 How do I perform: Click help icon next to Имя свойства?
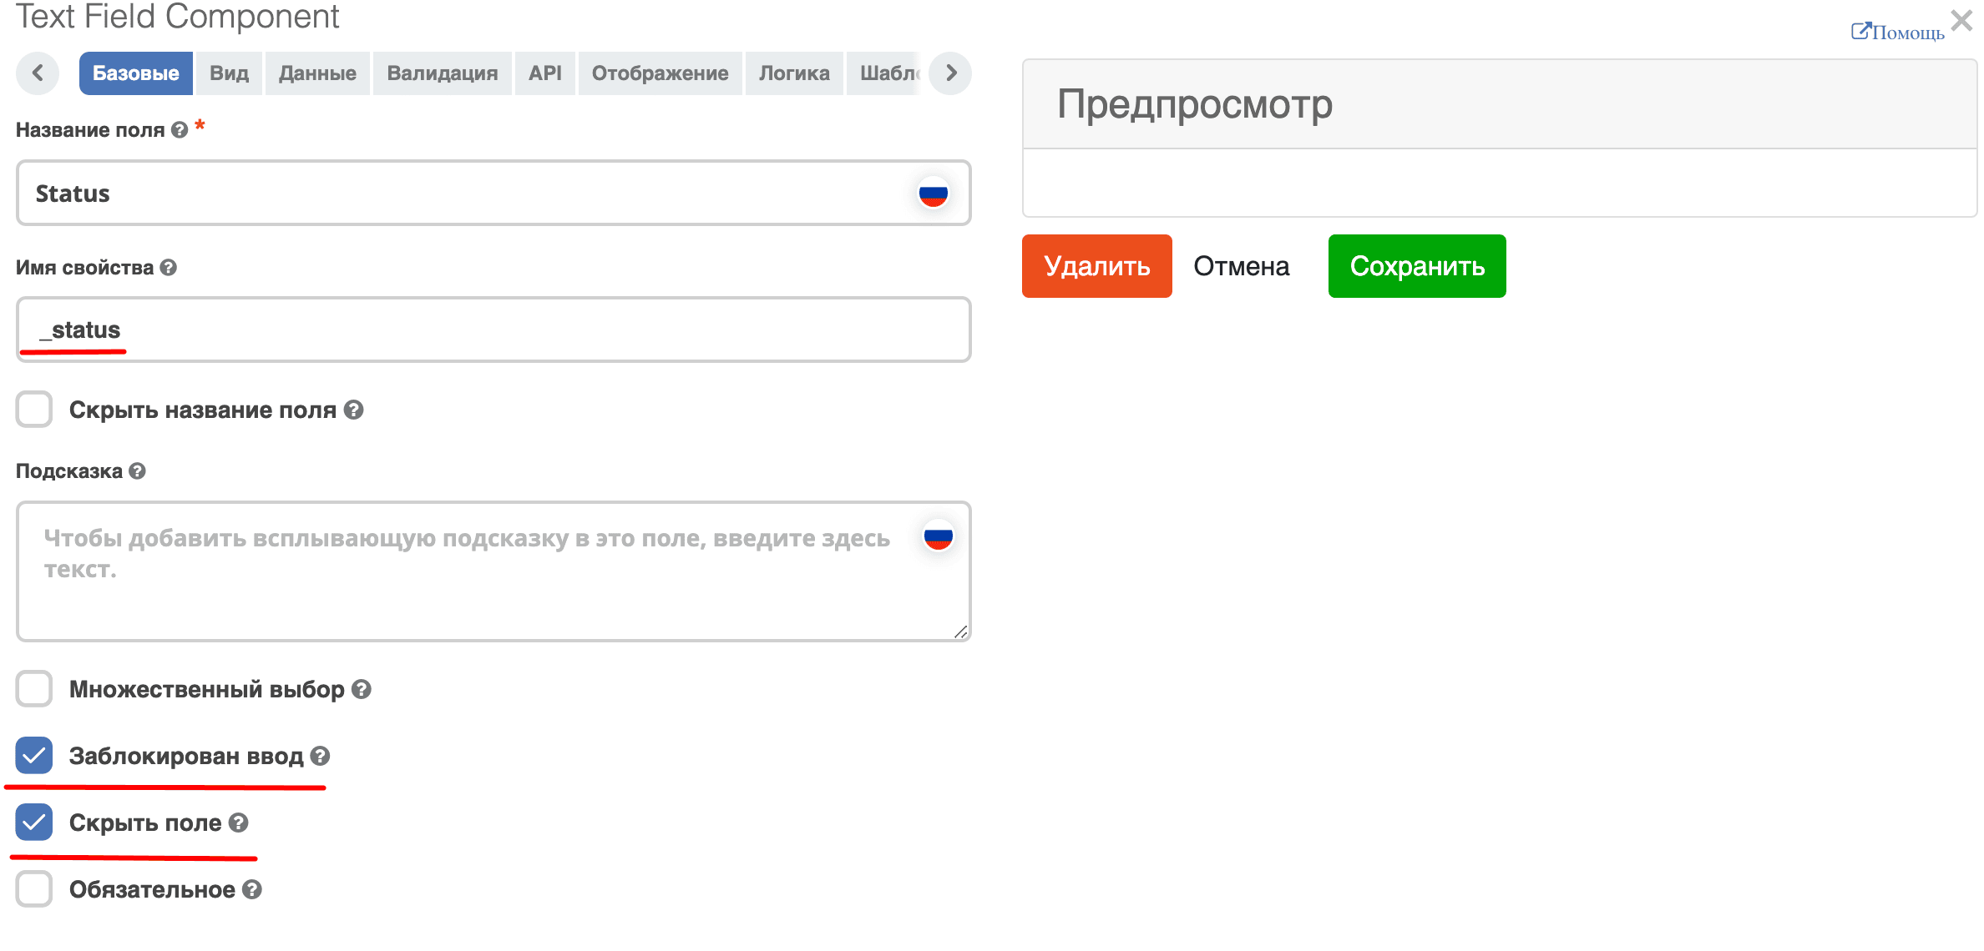tap(169, 268)
